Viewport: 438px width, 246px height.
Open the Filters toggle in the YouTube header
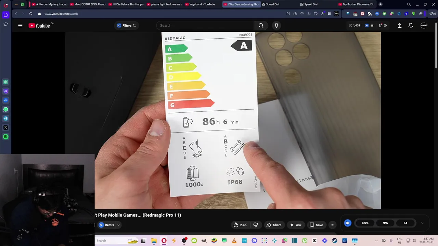127,26
